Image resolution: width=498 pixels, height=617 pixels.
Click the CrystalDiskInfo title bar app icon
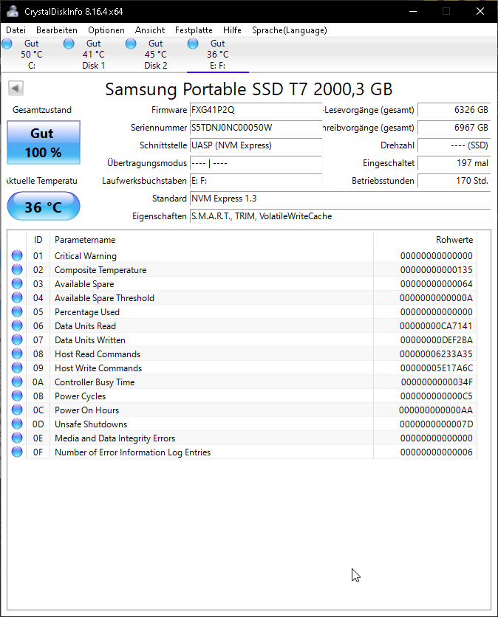point(13,11)
